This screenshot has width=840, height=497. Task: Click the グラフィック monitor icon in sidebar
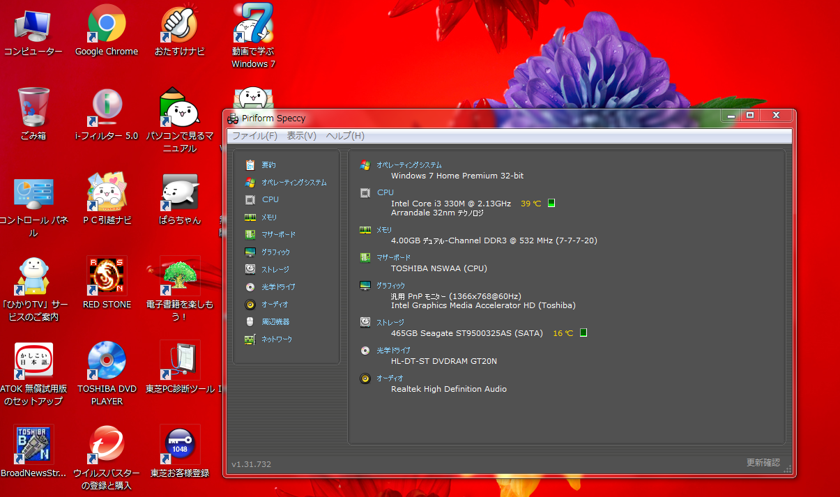[250, 252]
